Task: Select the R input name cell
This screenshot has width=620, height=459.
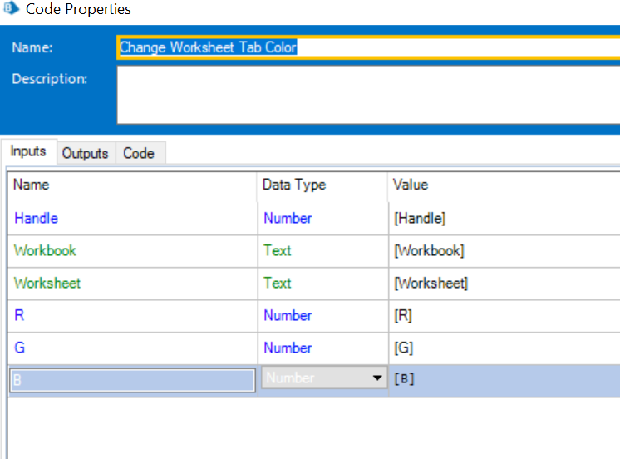Action: tap(18, 315)
